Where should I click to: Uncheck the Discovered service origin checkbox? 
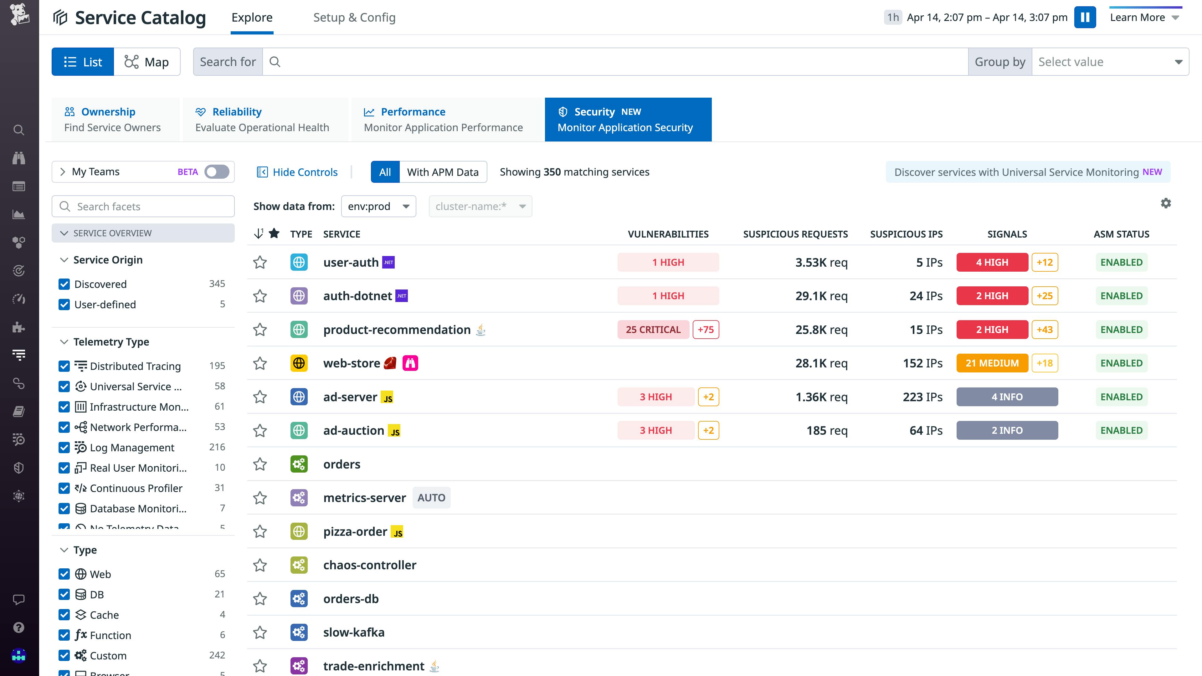tap(64, 284)
